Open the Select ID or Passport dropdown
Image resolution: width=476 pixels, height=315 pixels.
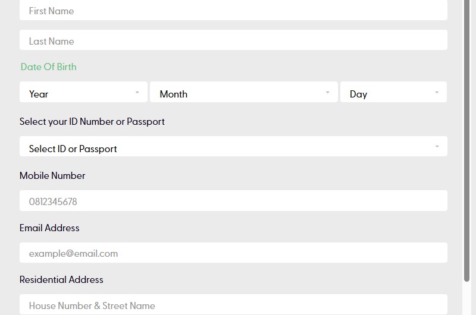pyautogui.click(x=233, y=146)
